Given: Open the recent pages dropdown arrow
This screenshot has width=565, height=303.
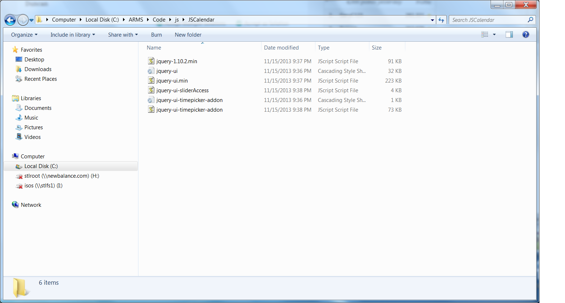Looking at the screenshot, I should point(32,20).
